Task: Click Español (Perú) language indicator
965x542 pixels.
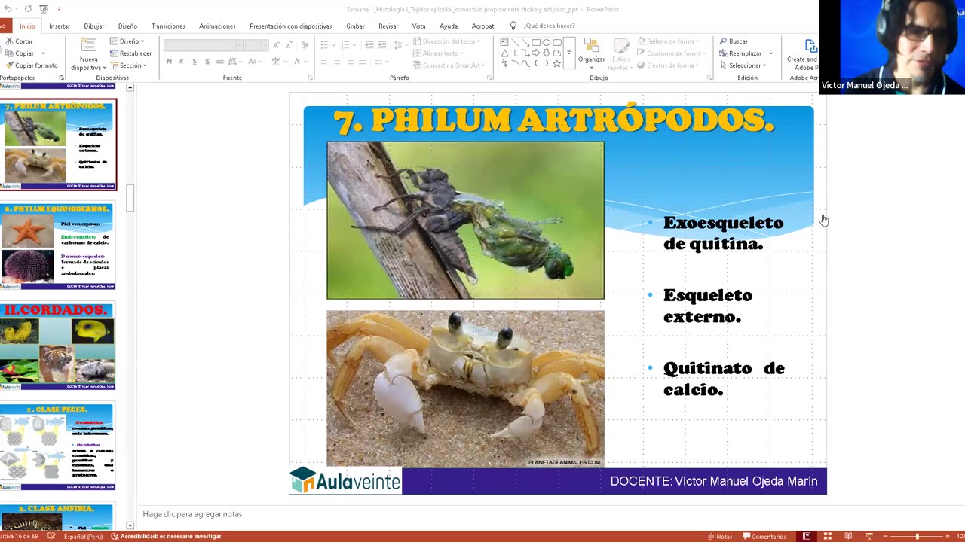Action: point(83,536)
